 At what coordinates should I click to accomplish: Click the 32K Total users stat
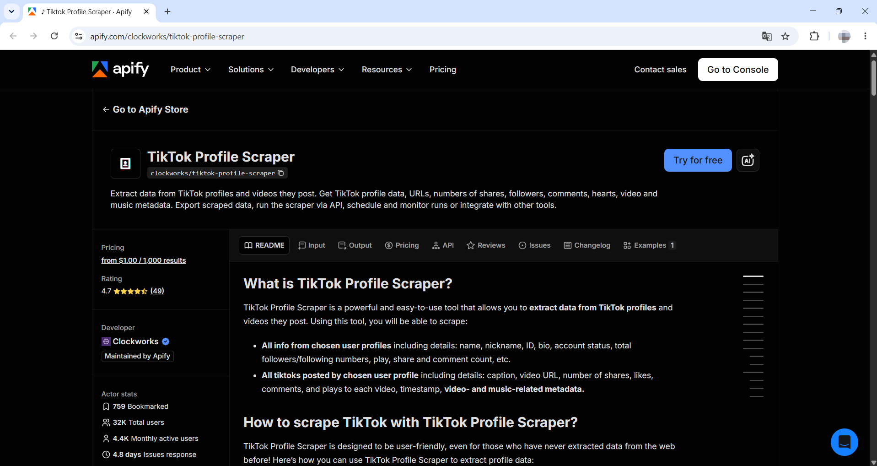[134, 423]
